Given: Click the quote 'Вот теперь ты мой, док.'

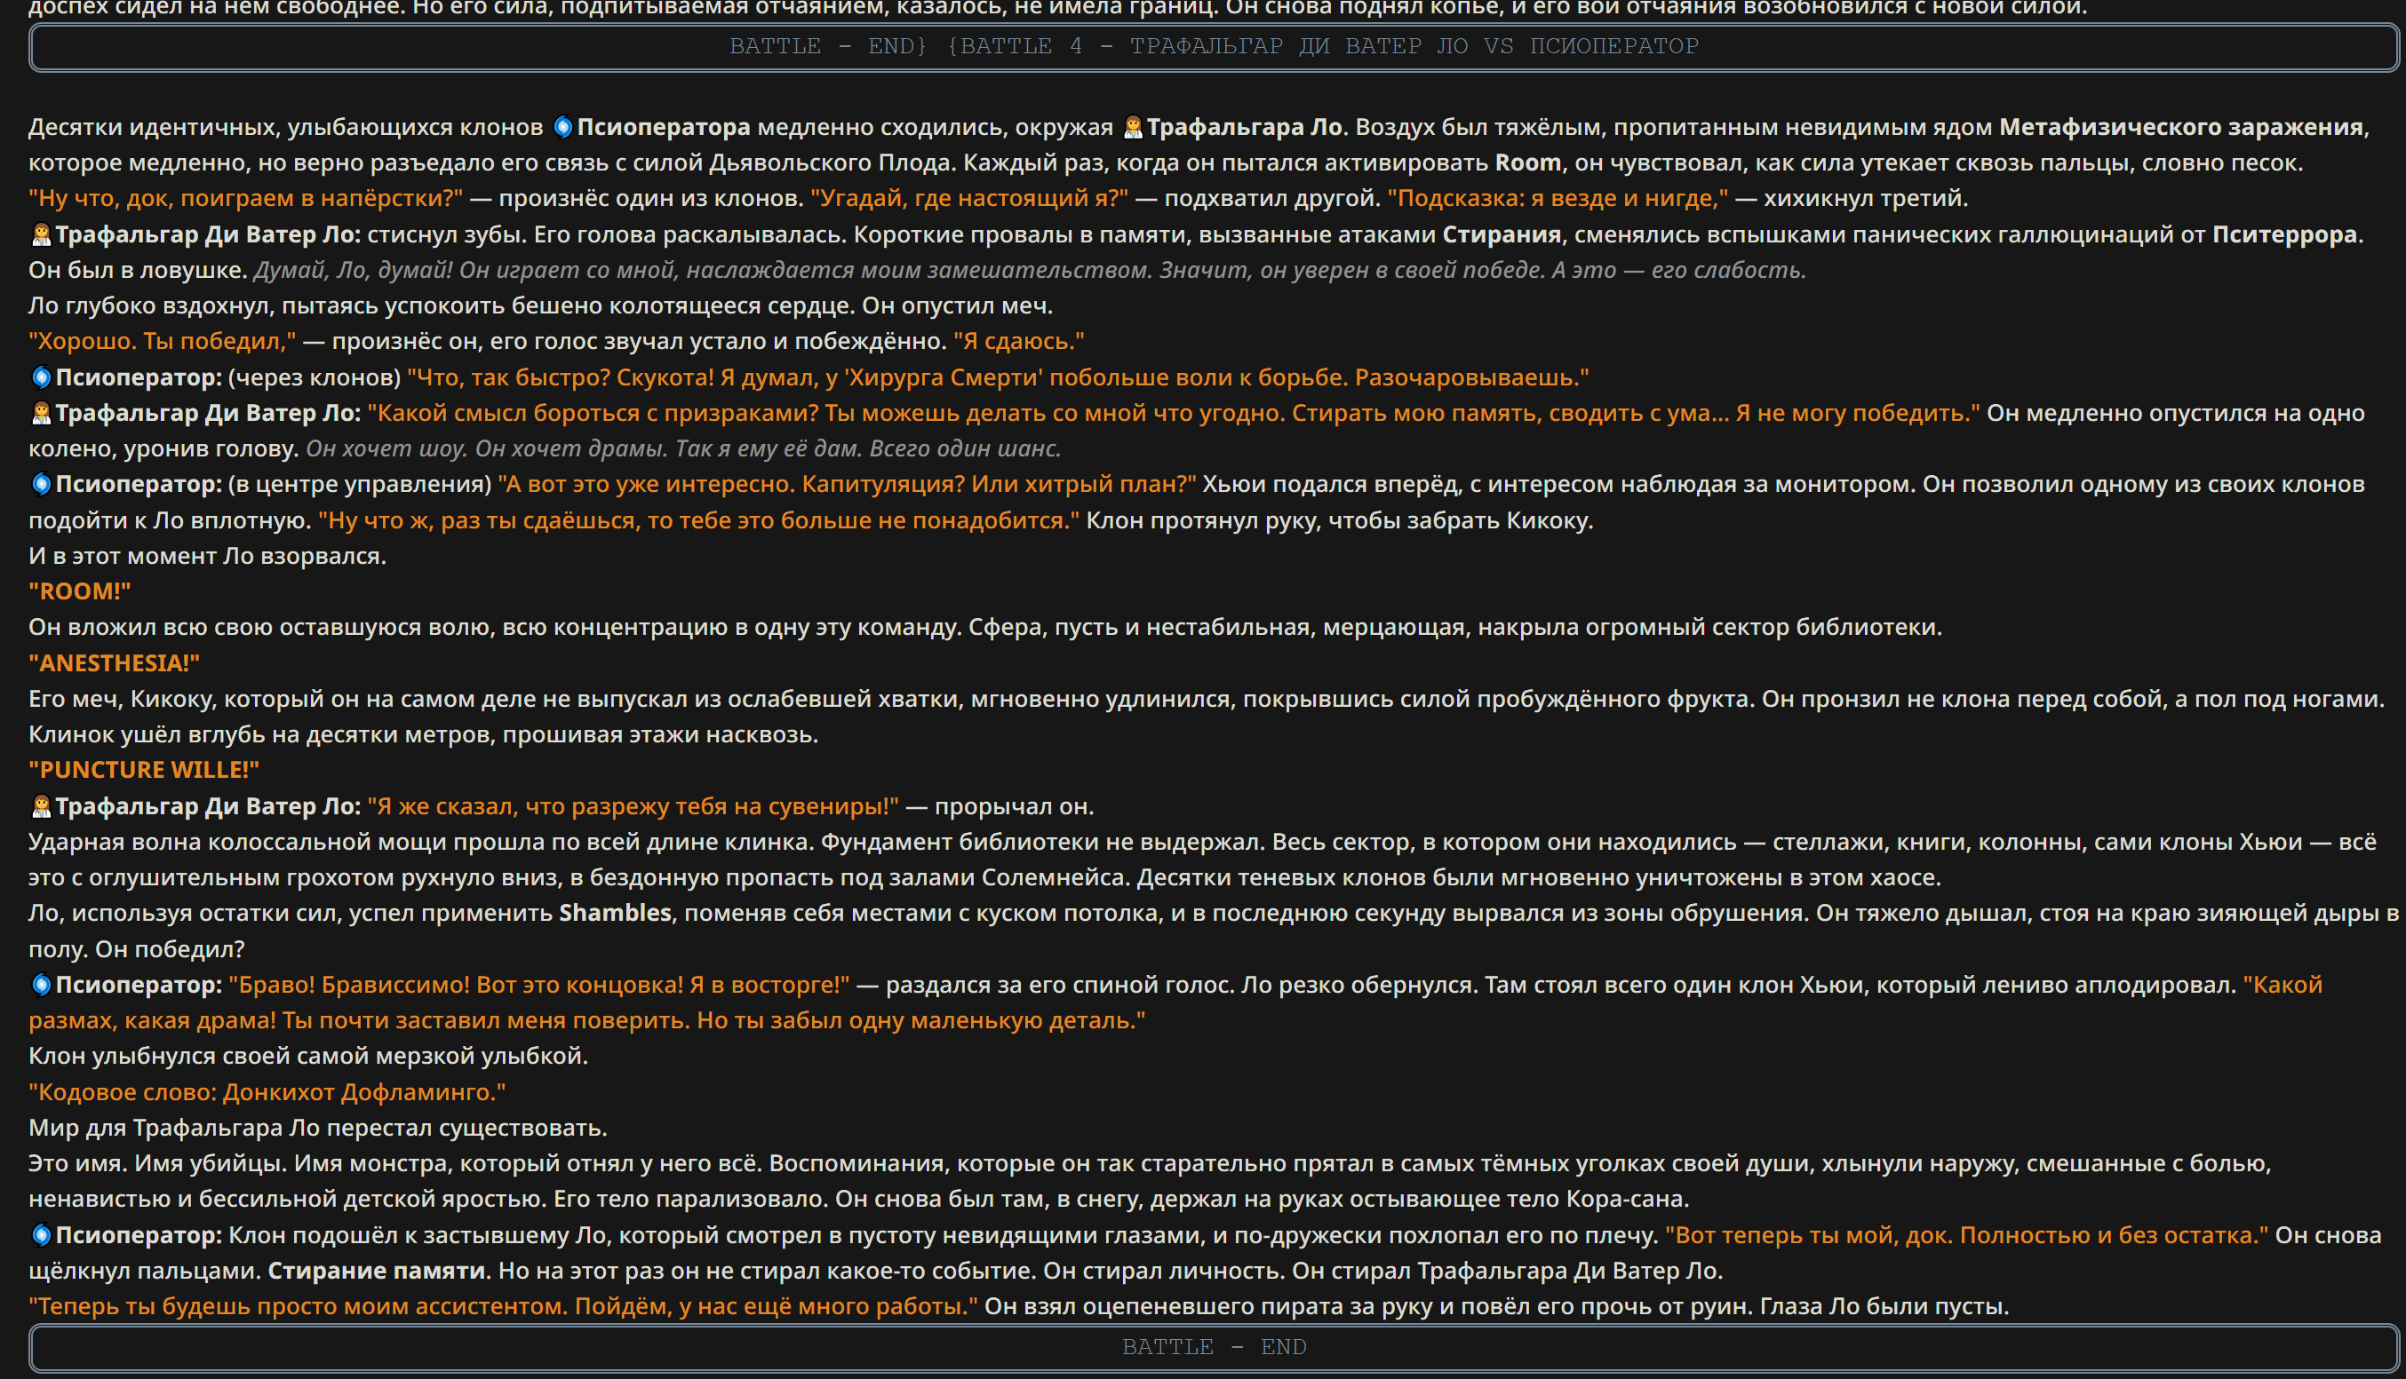Looking at the screenshot, I should 1808,1235.
